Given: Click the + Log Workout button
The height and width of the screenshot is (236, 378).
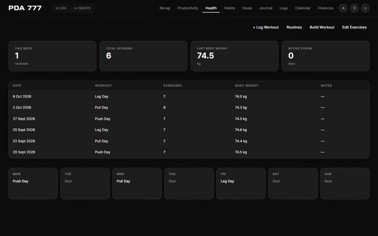Looking at the screenshot, I should point(266,27).
